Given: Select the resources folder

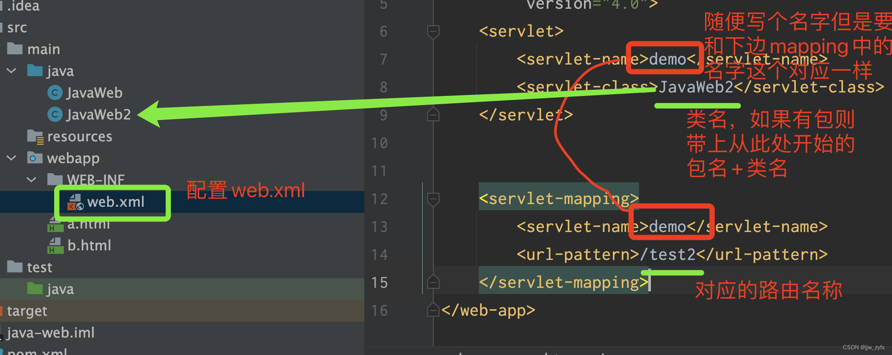Looking at the screenshot, I should click(80, 137).
